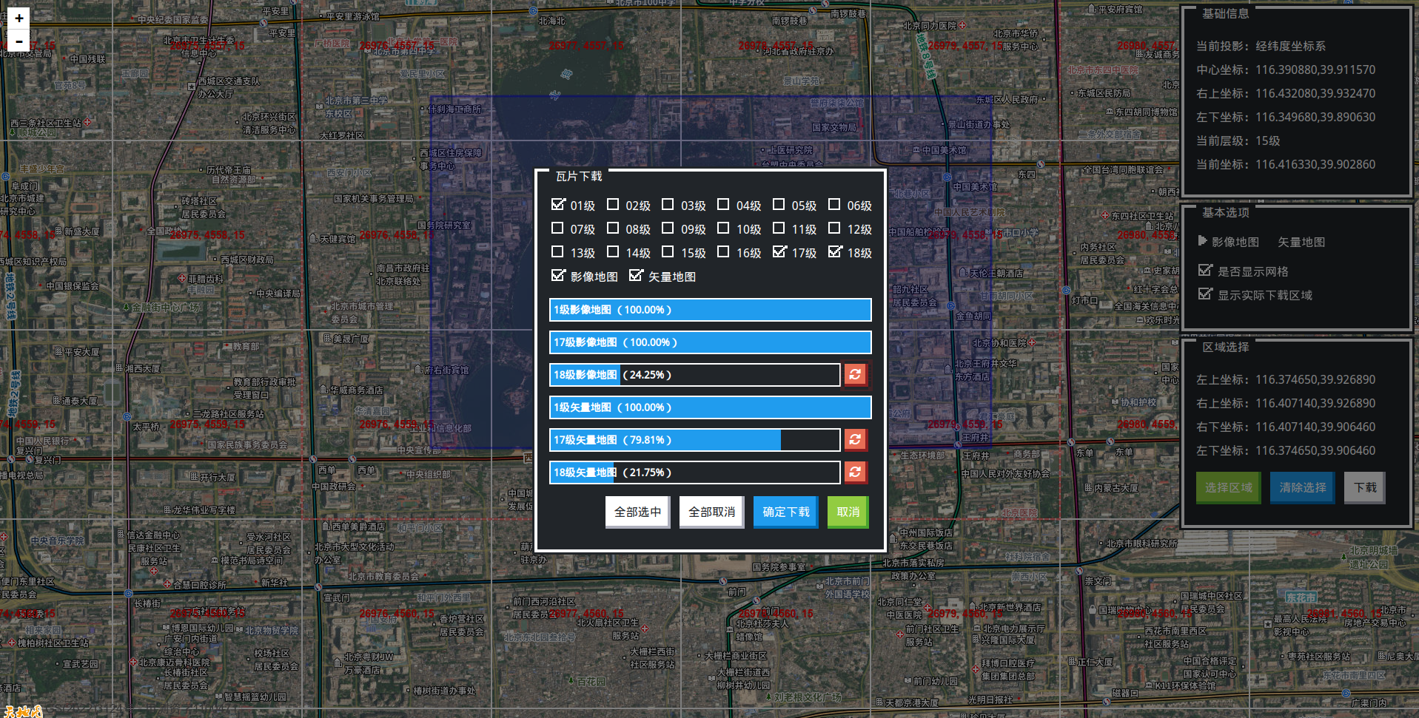Confirm with the 确定下载 button
The image size is (1419, 718).
pyautogui.click(x=785, y=512)
